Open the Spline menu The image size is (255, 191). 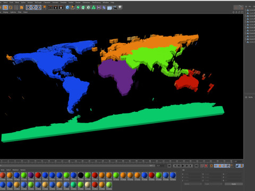point(23,3)
